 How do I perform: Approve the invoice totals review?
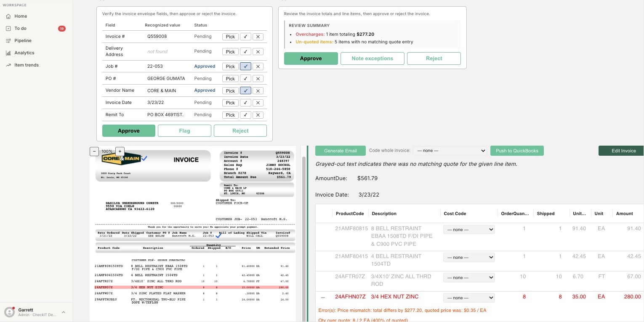pyautogui.click(x=311, y=59)
